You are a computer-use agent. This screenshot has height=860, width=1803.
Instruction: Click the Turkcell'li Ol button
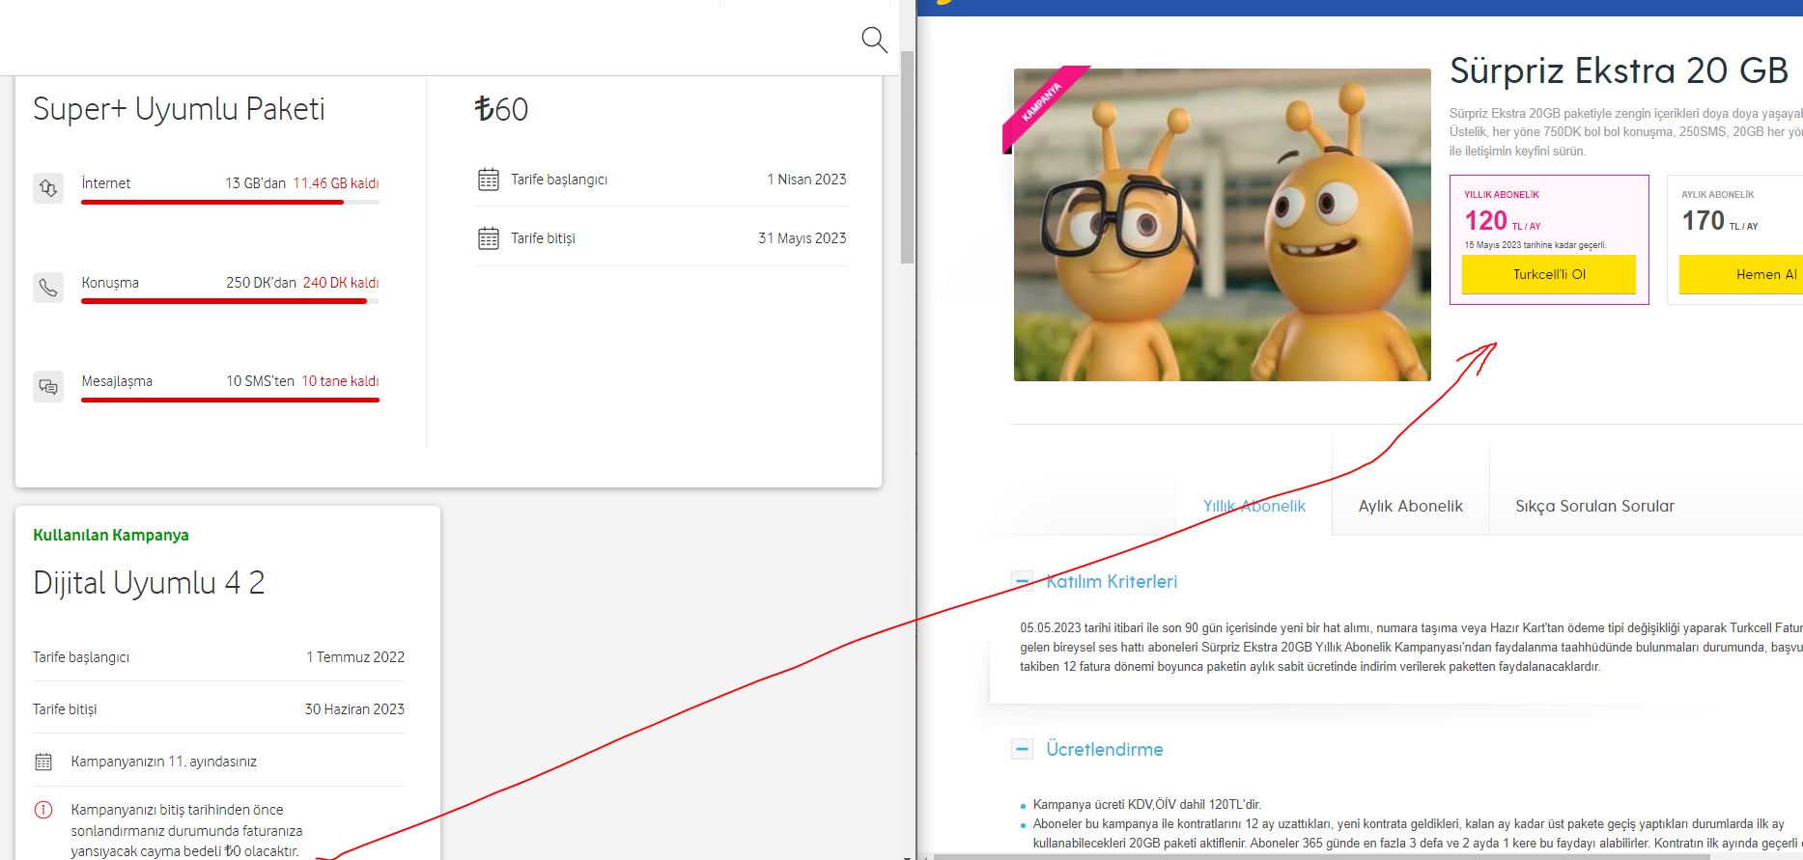(x=1548, y=274)
